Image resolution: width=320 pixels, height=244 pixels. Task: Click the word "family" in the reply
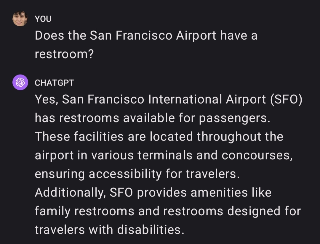point(52,211)
